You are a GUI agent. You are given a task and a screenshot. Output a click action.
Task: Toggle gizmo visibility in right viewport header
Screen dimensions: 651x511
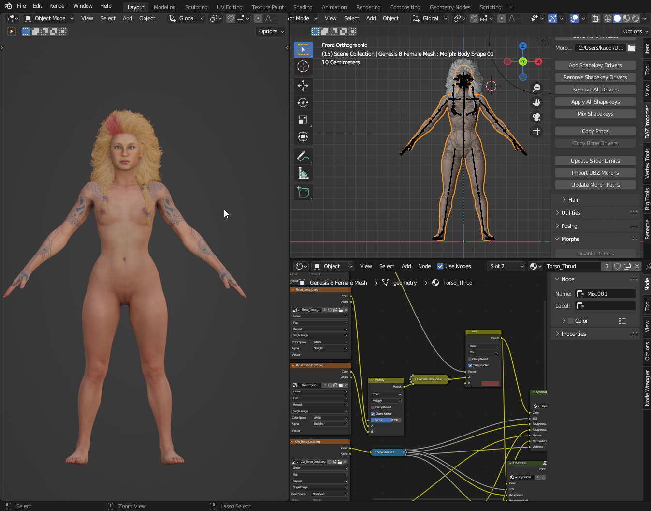coord(552,18)
